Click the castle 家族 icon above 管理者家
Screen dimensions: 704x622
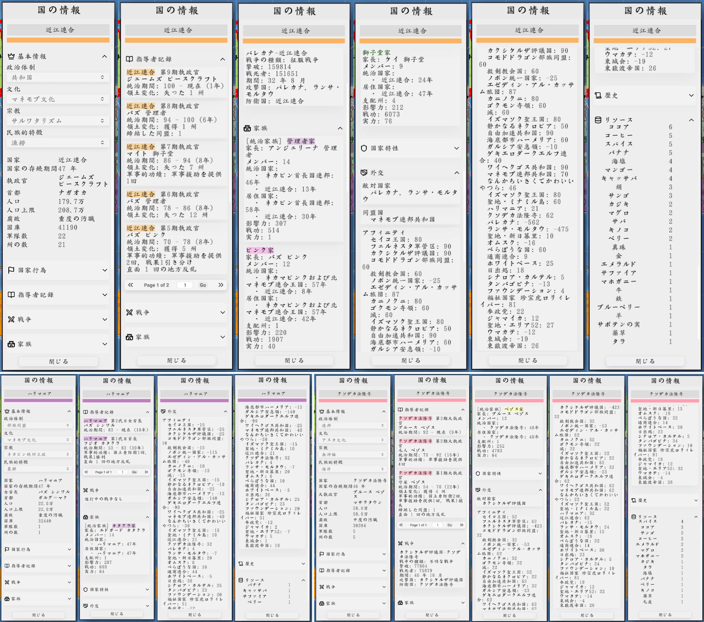(x=247, y=128)
